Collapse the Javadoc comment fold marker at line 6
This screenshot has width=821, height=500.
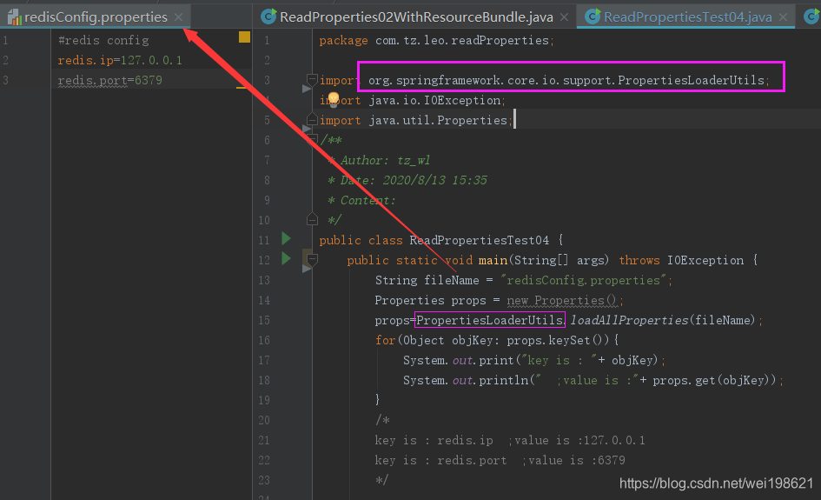coord(312,139)
